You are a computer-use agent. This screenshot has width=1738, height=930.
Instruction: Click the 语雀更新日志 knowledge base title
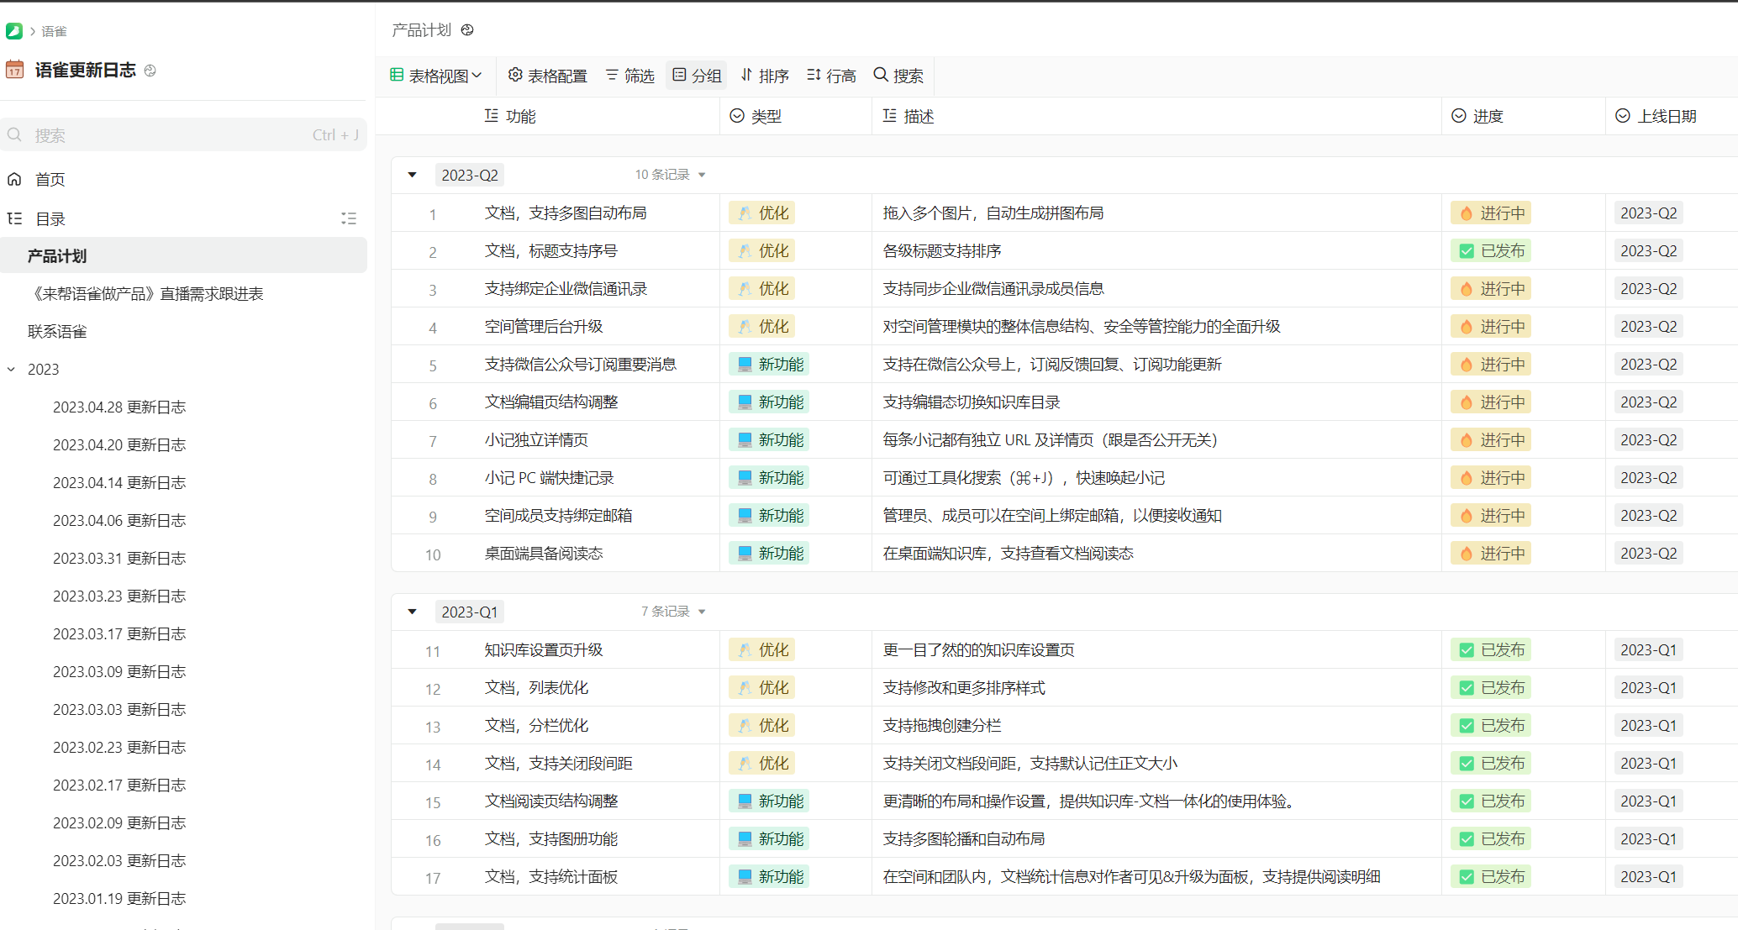[85, 70]
